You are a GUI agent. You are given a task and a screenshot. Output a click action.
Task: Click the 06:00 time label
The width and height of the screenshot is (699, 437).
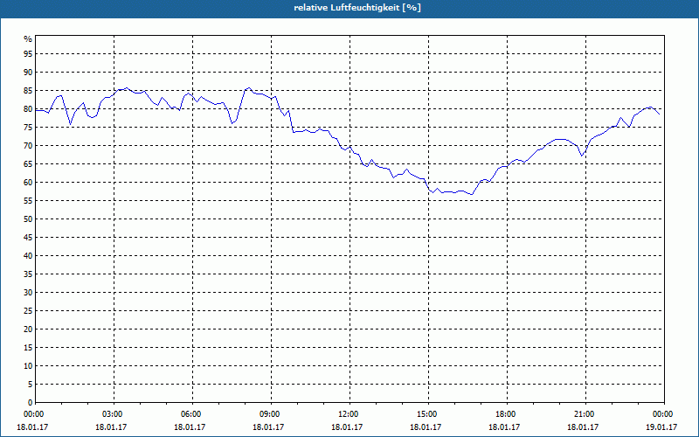point(192,414)
